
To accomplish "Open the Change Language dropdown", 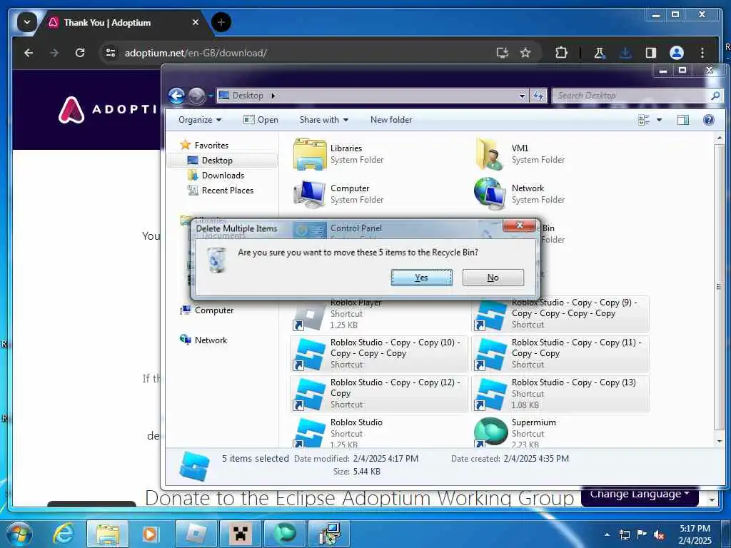I will tap(639, 495).
